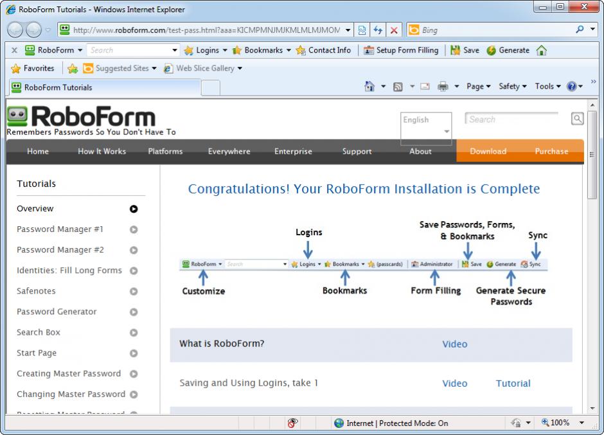Expand the address bar URL history dropdown
Screen dimensions: 604x435
(348, 30)
